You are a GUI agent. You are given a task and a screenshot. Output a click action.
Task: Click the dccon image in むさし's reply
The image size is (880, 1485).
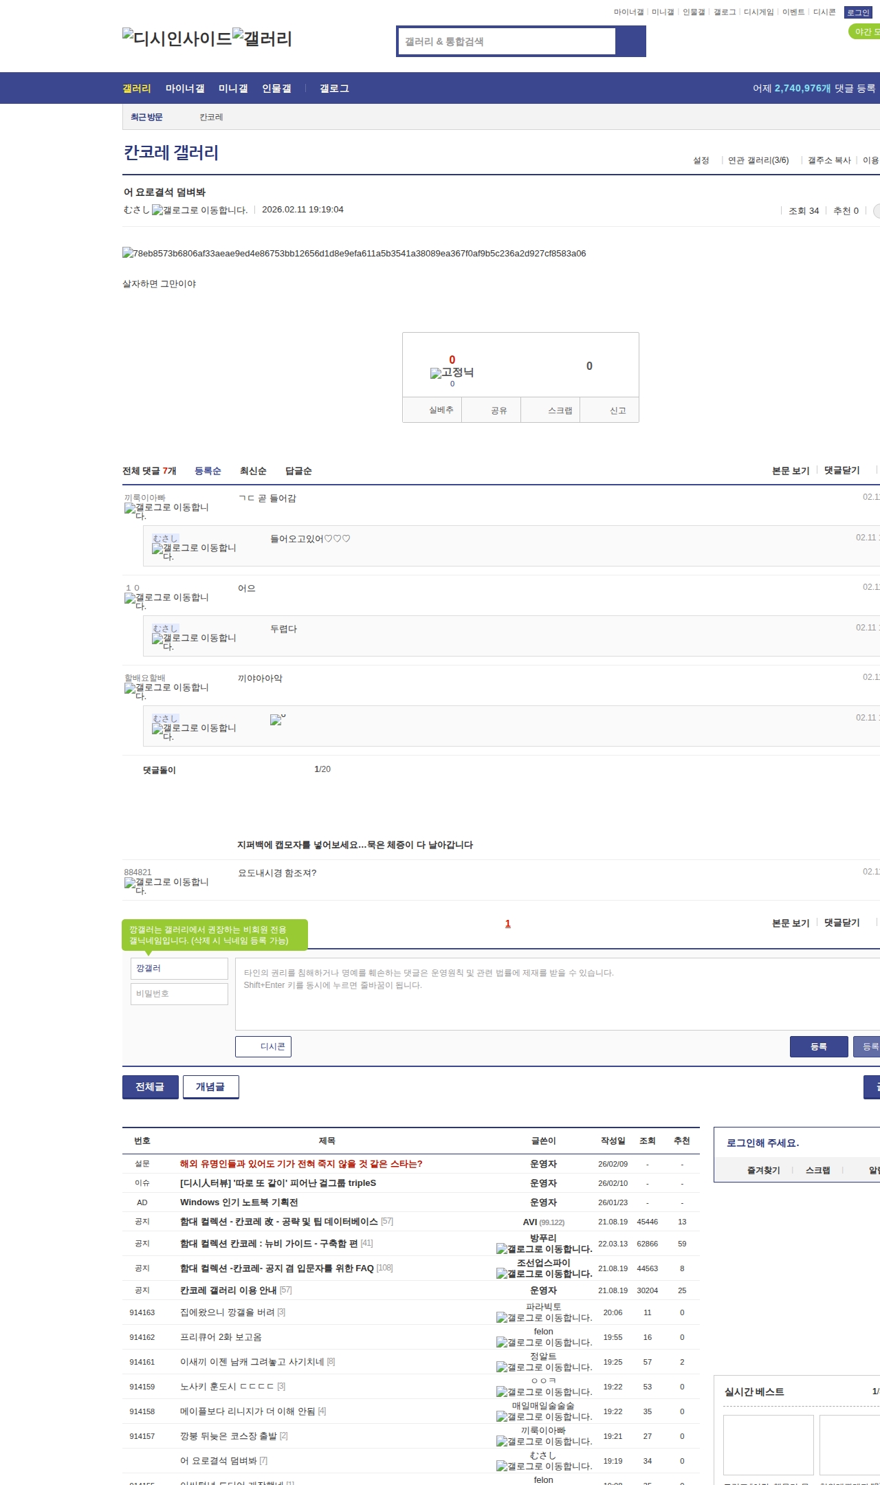click(277, 720)
